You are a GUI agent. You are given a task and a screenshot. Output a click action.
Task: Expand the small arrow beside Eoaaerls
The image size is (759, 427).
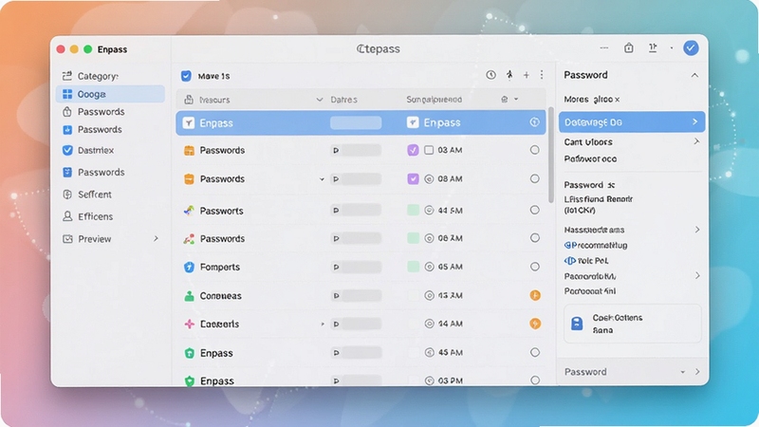point(322,324)
